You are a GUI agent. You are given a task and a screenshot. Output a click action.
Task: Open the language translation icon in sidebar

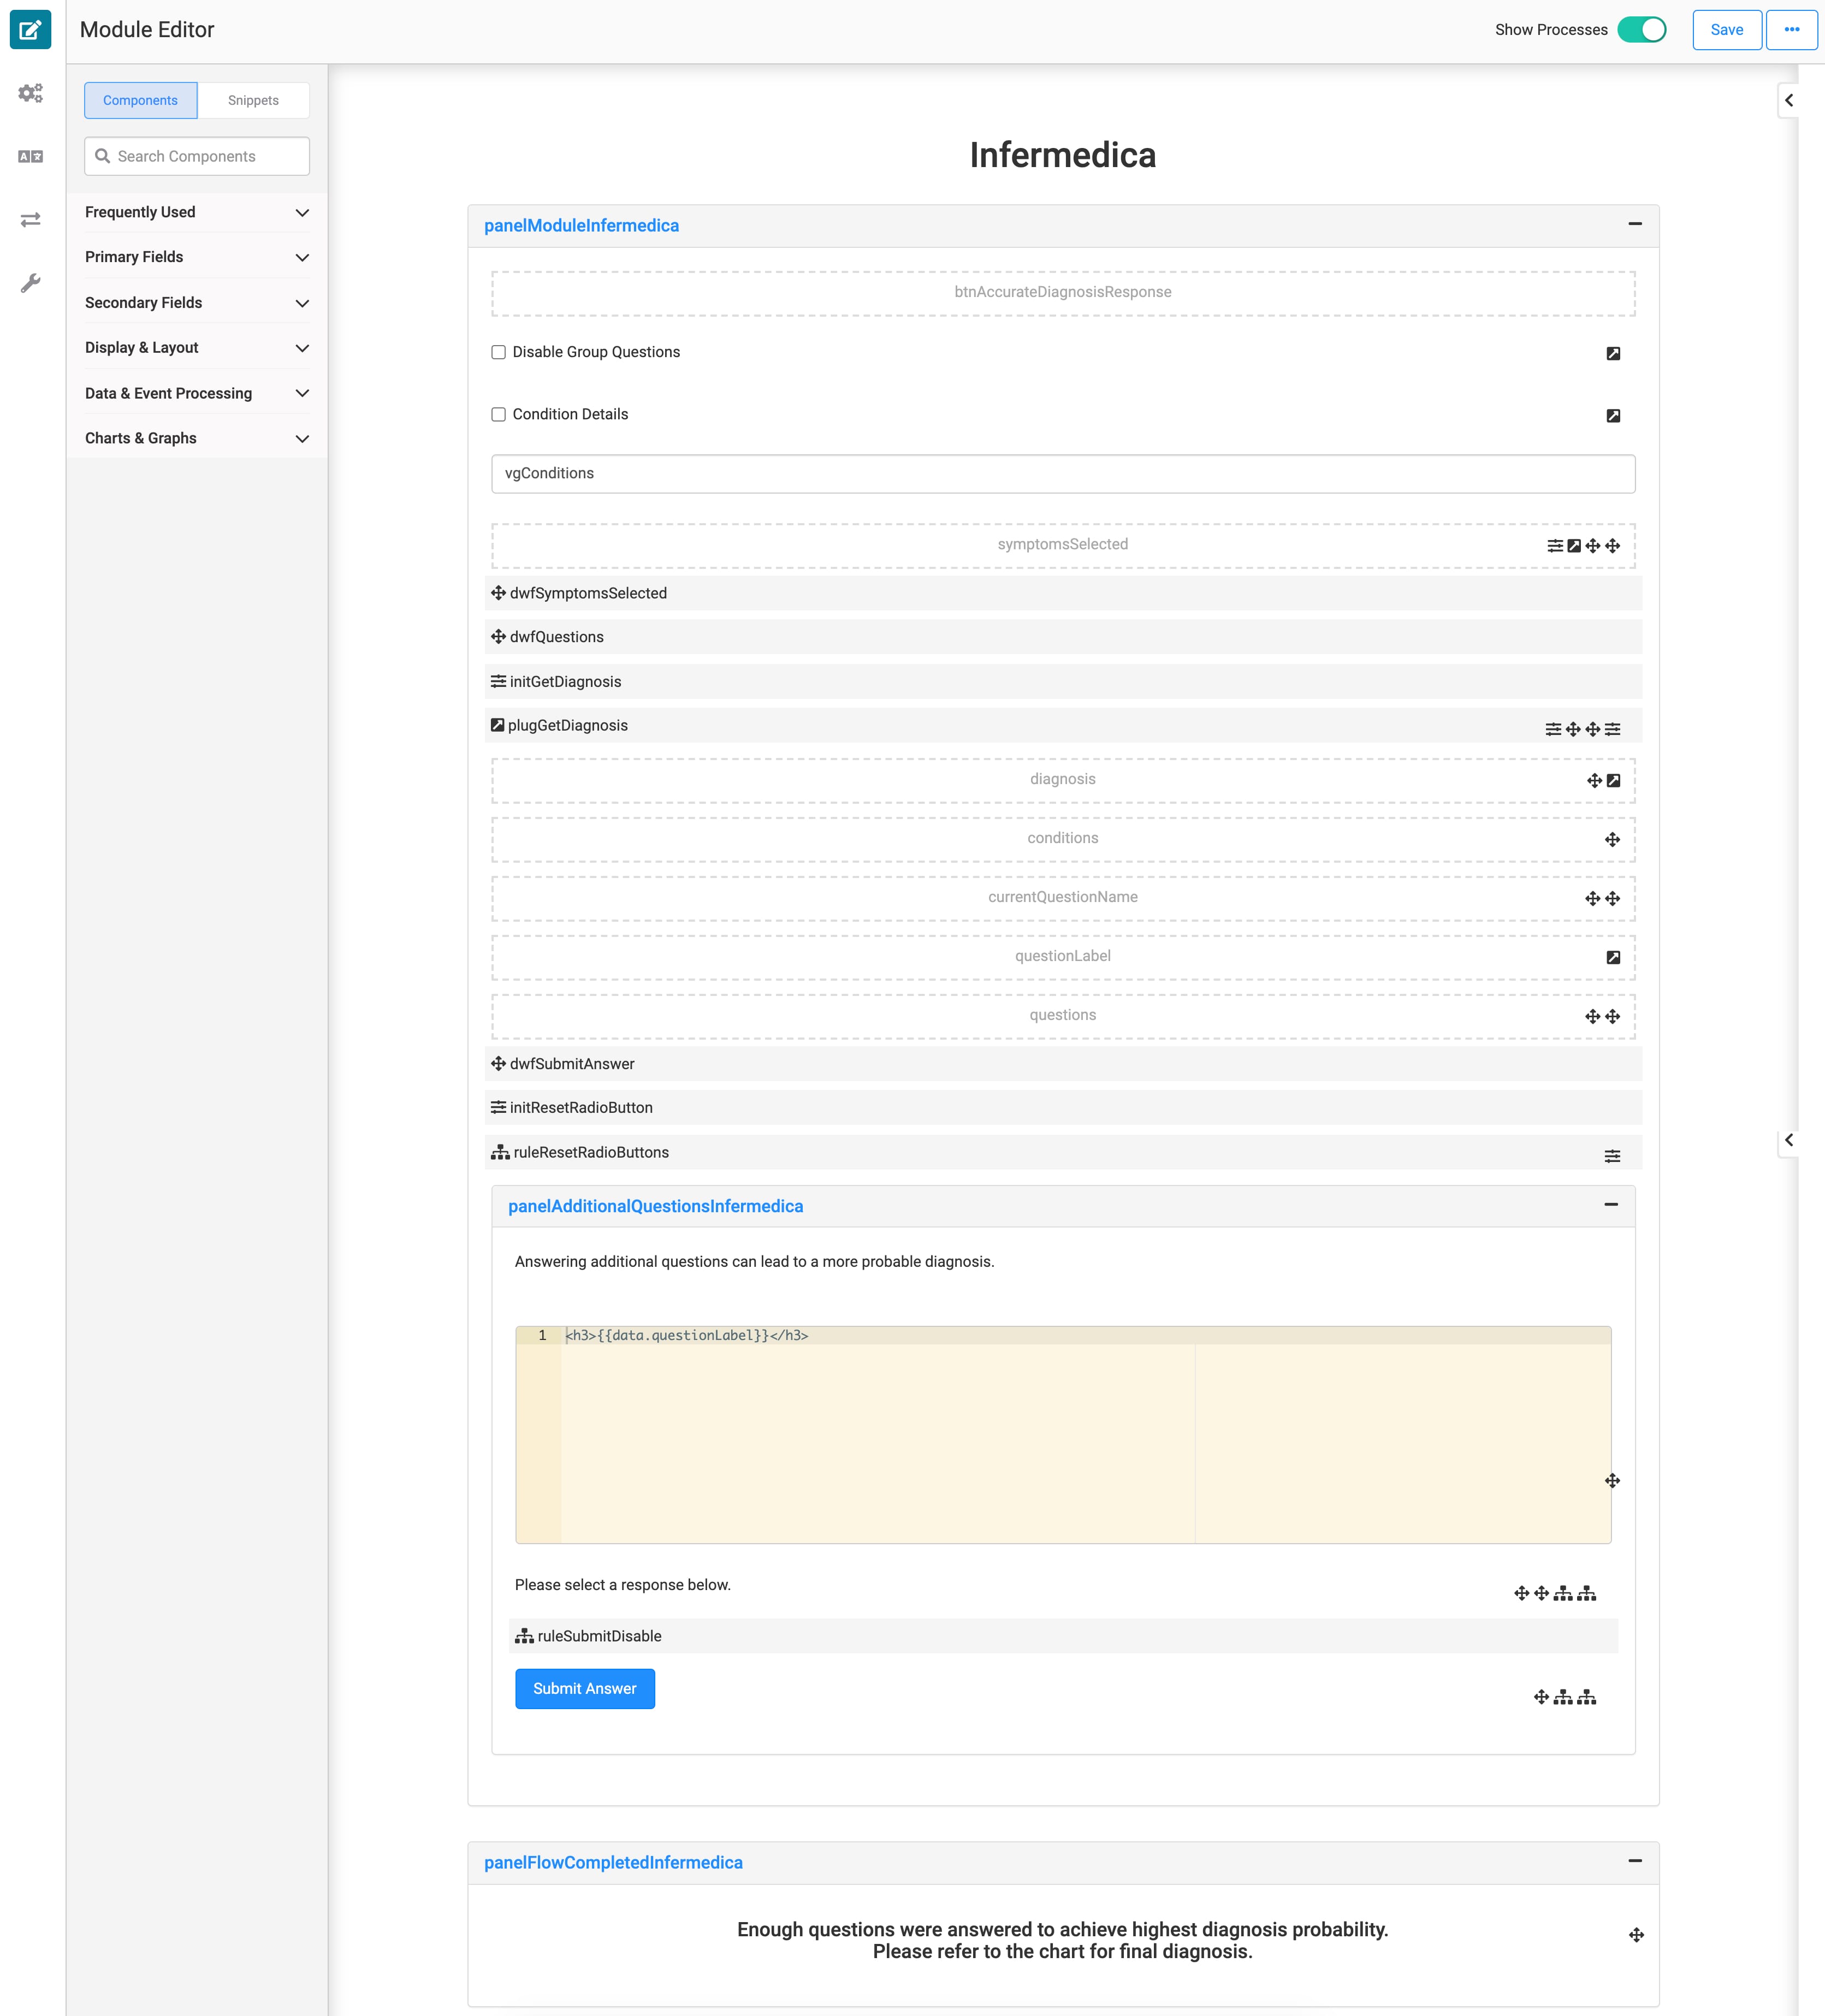pyautogui.click(x=30, y=157)
